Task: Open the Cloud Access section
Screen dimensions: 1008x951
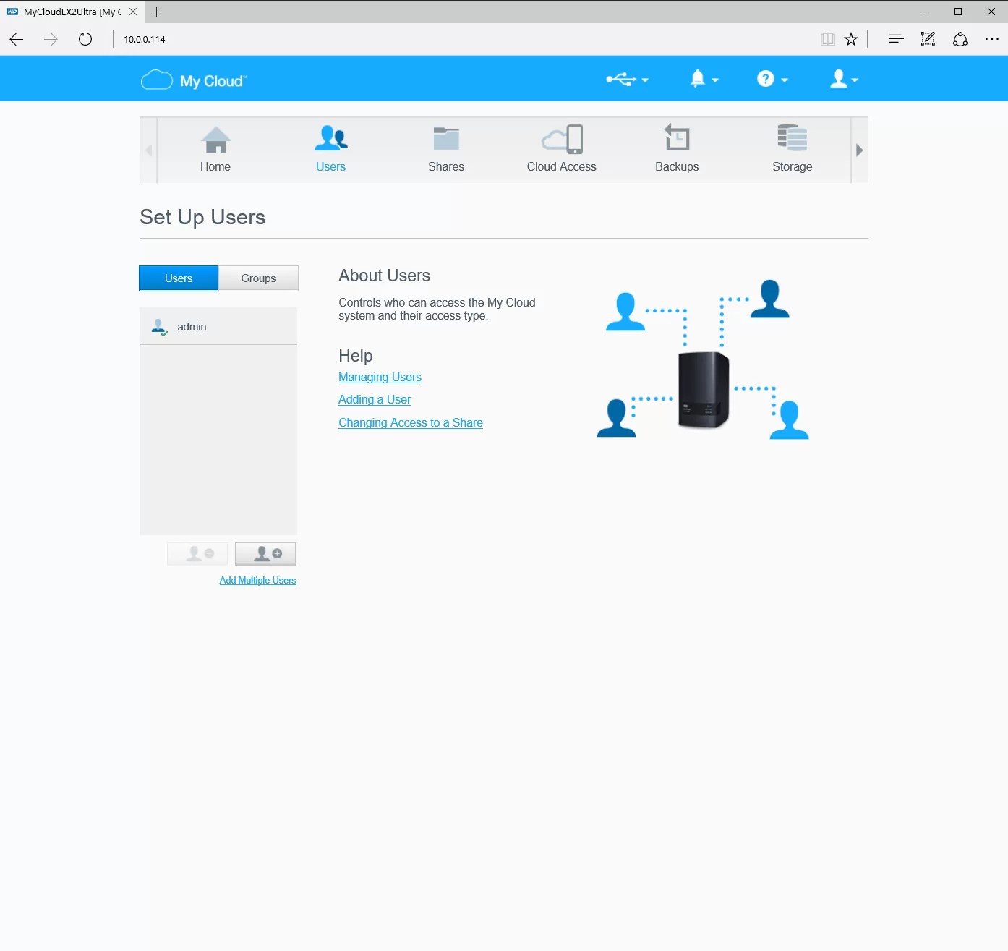Action: (x=562, y=150)
